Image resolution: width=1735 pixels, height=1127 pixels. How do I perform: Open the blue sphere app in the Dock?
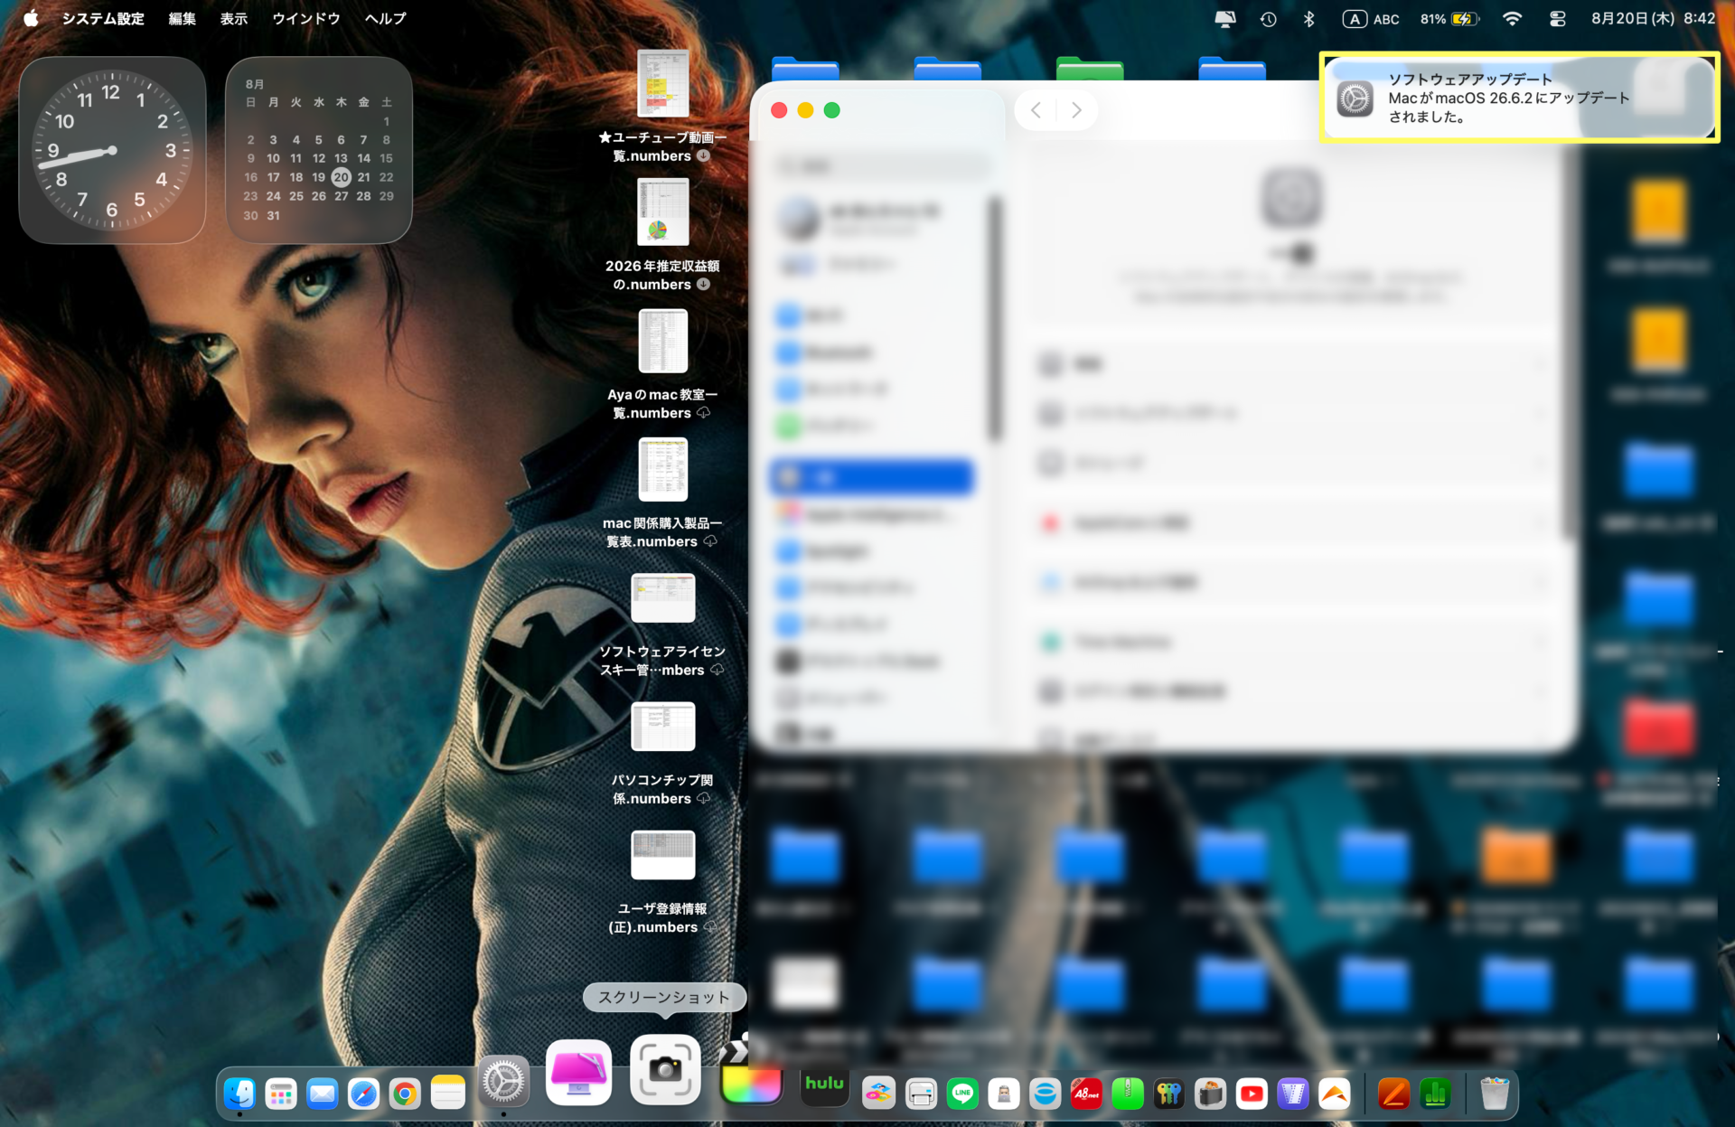click(x=1046, y=1094)
